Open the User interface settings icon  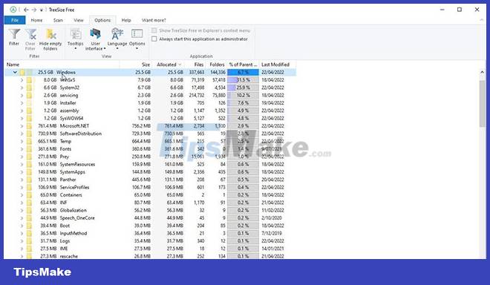pos(95,33)
